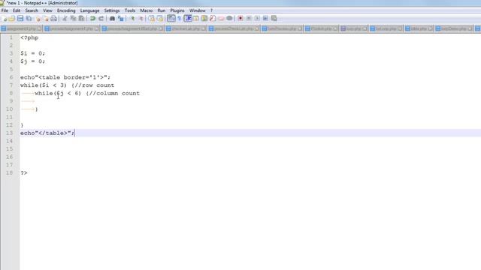Screen dimensions: 481x270
Task: Switch to the first assignment4.php tab
Action: tap(21, 28)
